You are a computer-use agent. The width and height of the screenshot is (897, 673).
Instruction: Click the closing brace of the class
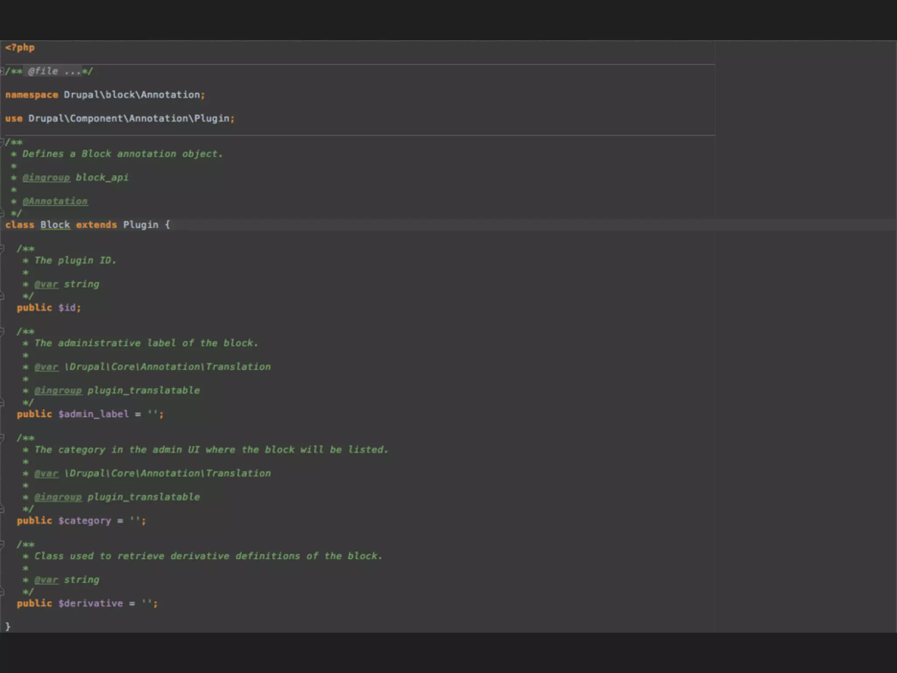(x=7, y=627)
